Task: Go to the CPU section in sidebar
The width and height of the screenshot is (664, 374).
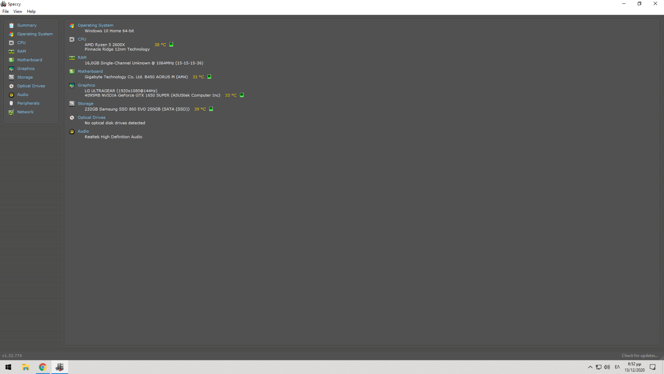Action: (21, 43)
